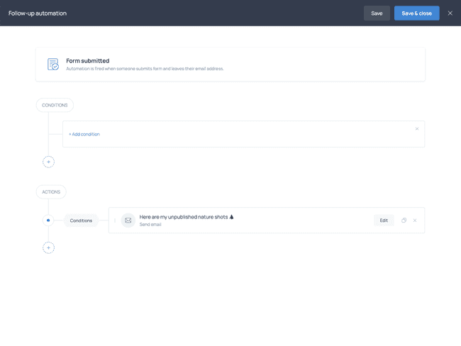Viewport: 461px width, 346px height.
Task: Click the 'Send email' subtitle text
Action: click(150, 225)
